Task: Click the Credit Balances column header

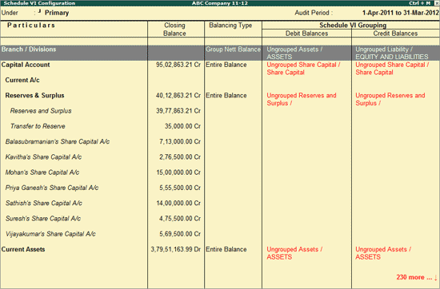Action: click(x=395, y=34)
